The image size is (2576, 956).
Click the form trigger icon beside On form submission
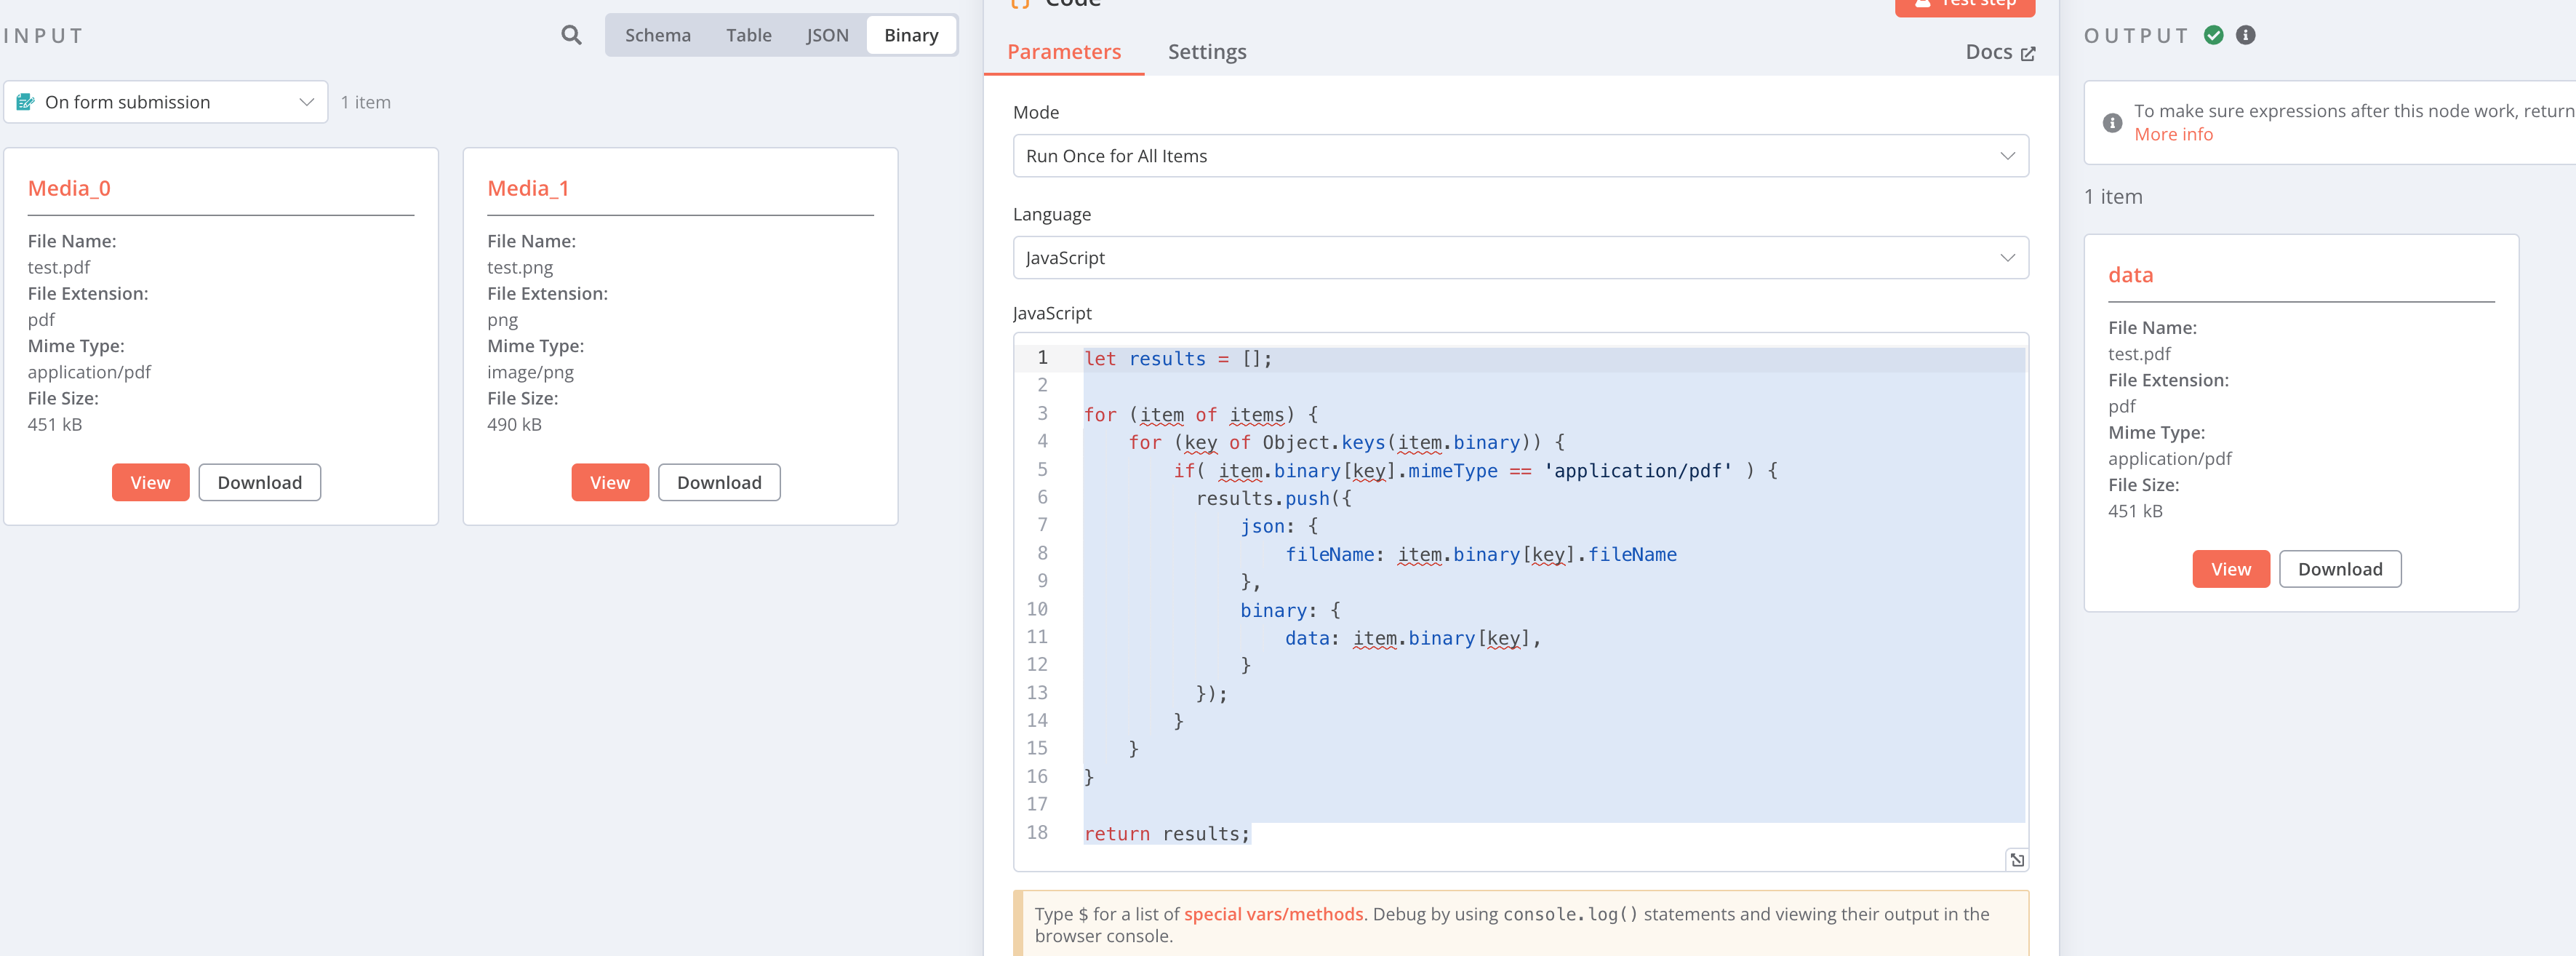click(25, 102)
